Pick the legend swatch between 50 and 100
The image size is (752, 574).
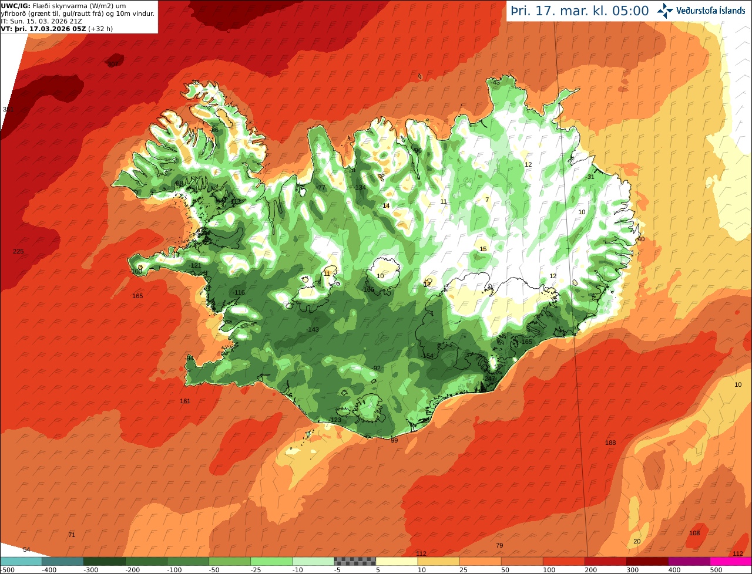click(521, 561)
